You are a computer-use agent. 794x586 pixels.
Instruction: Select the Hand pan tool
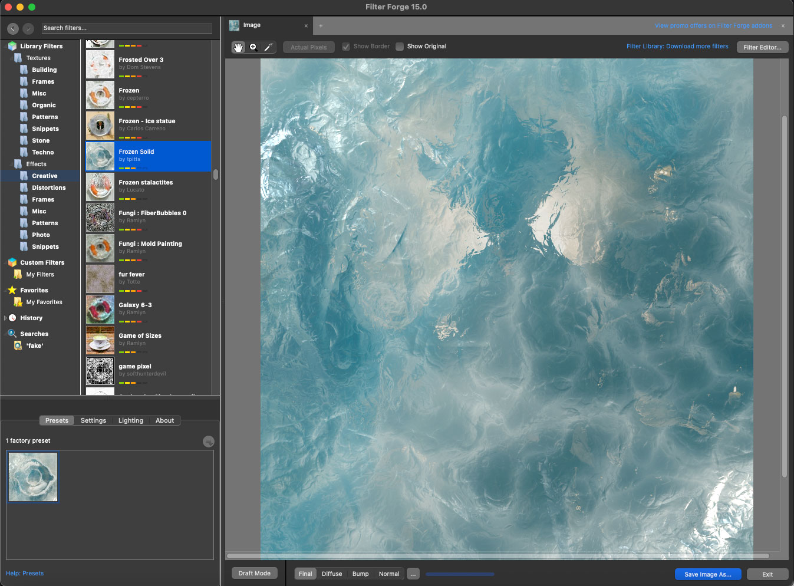click(238, 47)
